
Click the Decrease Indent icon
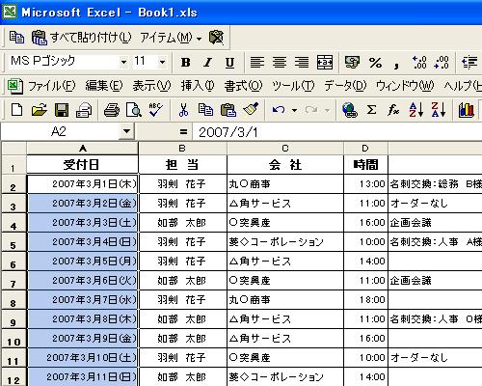click(x=469, y=62)
